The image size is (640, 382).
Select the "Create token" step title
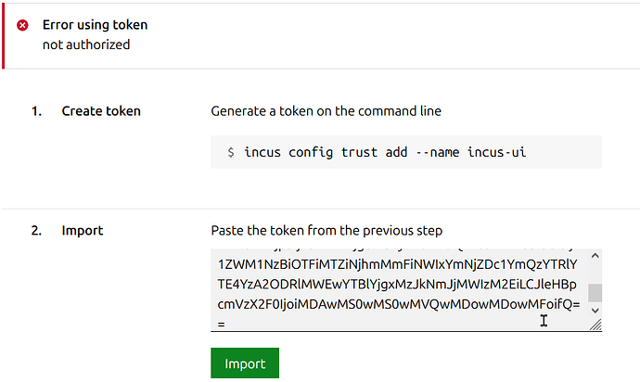click(x=101, y=111)
